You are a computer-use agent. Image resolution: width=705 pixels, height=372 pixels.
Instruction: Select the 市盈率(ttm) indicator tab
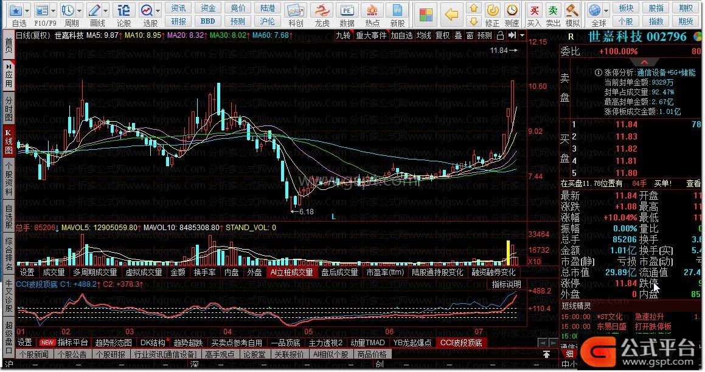tap(385, 273)
